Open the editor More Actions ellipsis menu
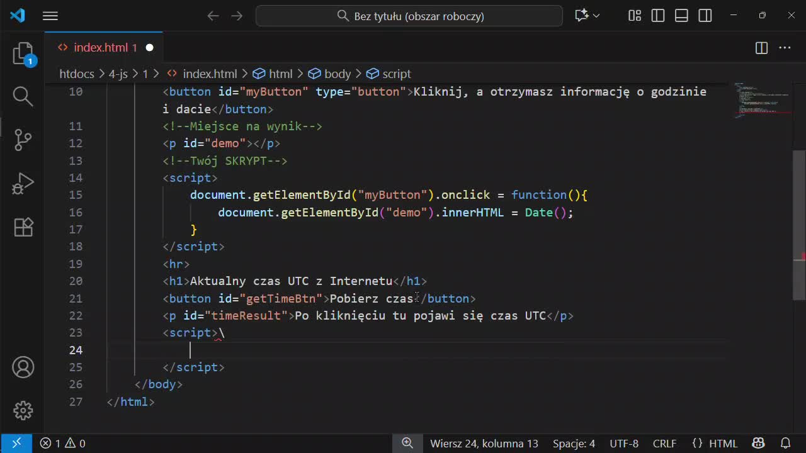 (785, 48)
